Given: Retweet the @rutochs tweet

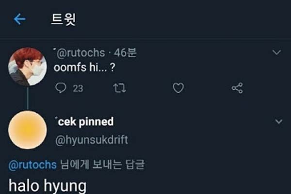Looking at the screenshot, I should [118, 88].
